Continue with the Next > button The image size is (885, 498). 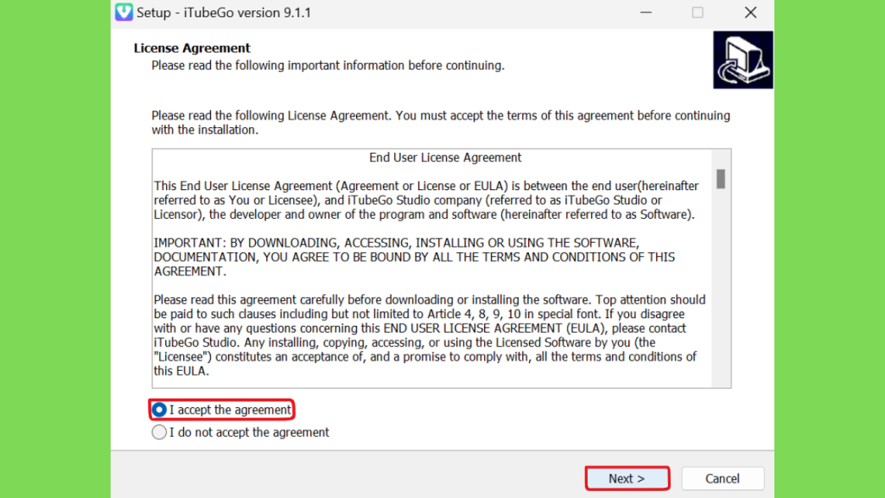click(x=627, y=479)
